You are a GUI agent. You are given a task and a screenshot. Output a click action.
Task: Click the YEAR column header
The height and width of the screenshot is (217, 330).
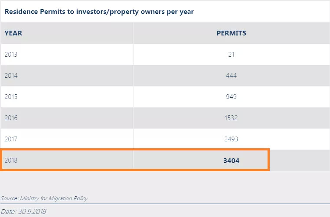coord(13,33)
